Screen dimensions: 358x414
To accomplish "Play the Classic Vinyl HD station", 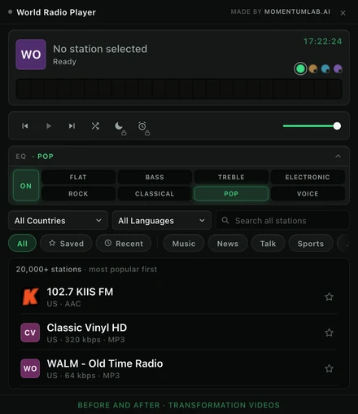I will pos(179,333).
